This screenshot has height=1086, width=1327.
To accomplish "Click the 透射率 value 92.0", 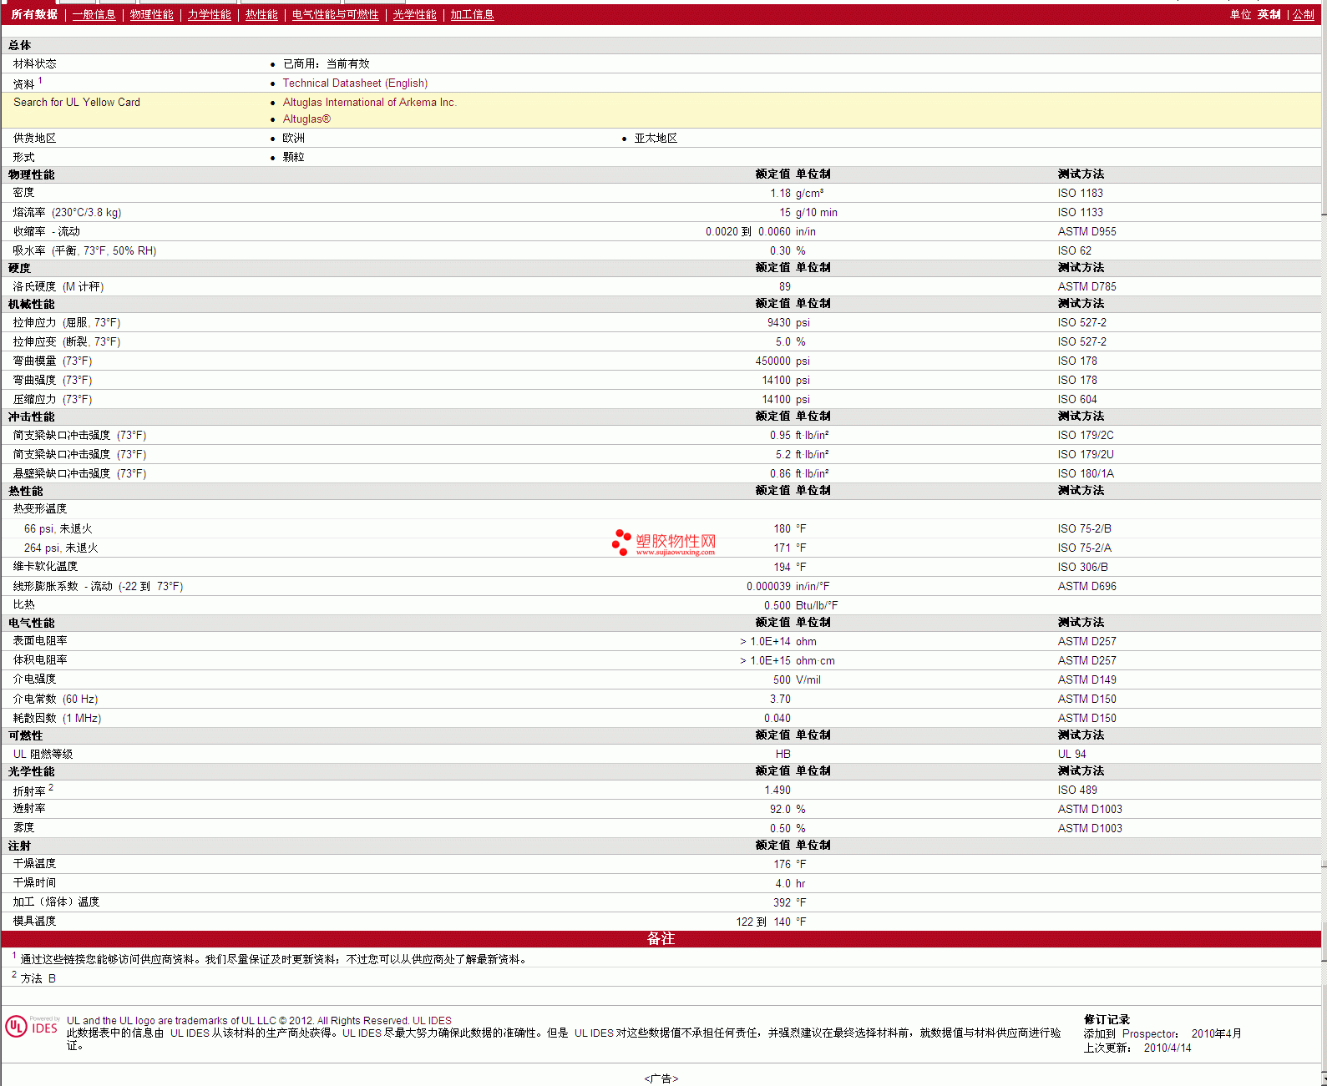I will tap(780, 809).
